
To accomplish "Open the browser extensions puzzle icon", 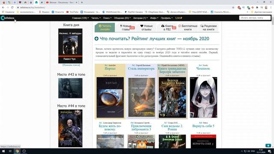I will click(257, 8).
